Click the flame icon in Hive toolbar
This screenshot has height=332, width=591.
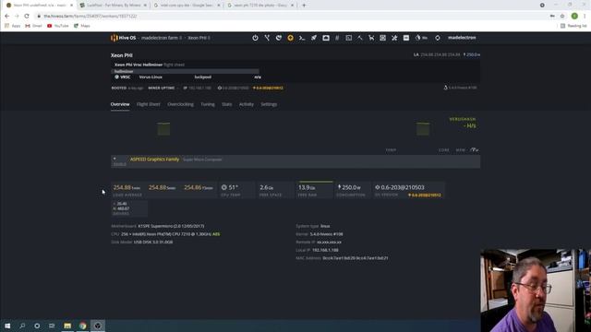point(417,38)
